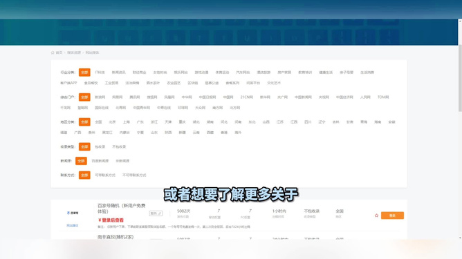Image resolution: width=462 pixels, height=259 pixels.
Task: Favorite the 百家号随机 listing with star icon
Action: click(x=376, y=215)
